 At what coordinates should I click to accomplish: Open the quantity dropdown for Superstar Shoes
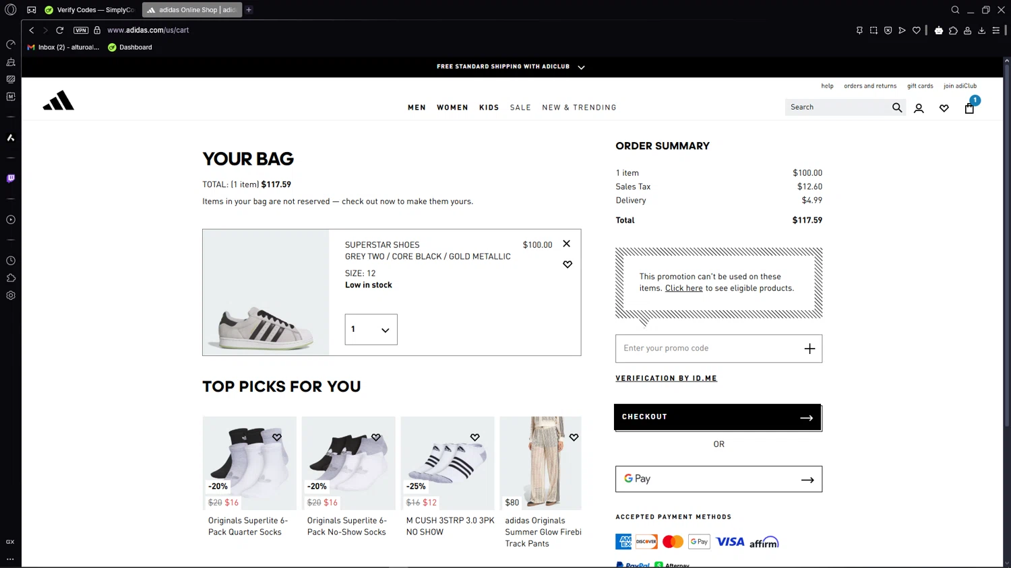[x=371, y=330]
